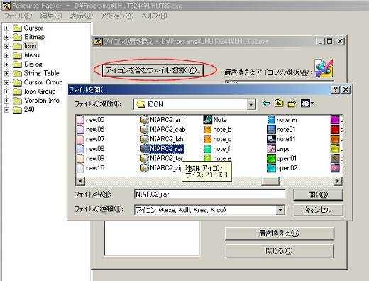The width and height of the screenshot is (369, 281).
Task: Click the file list right scroll arrow
Action: 338,181
